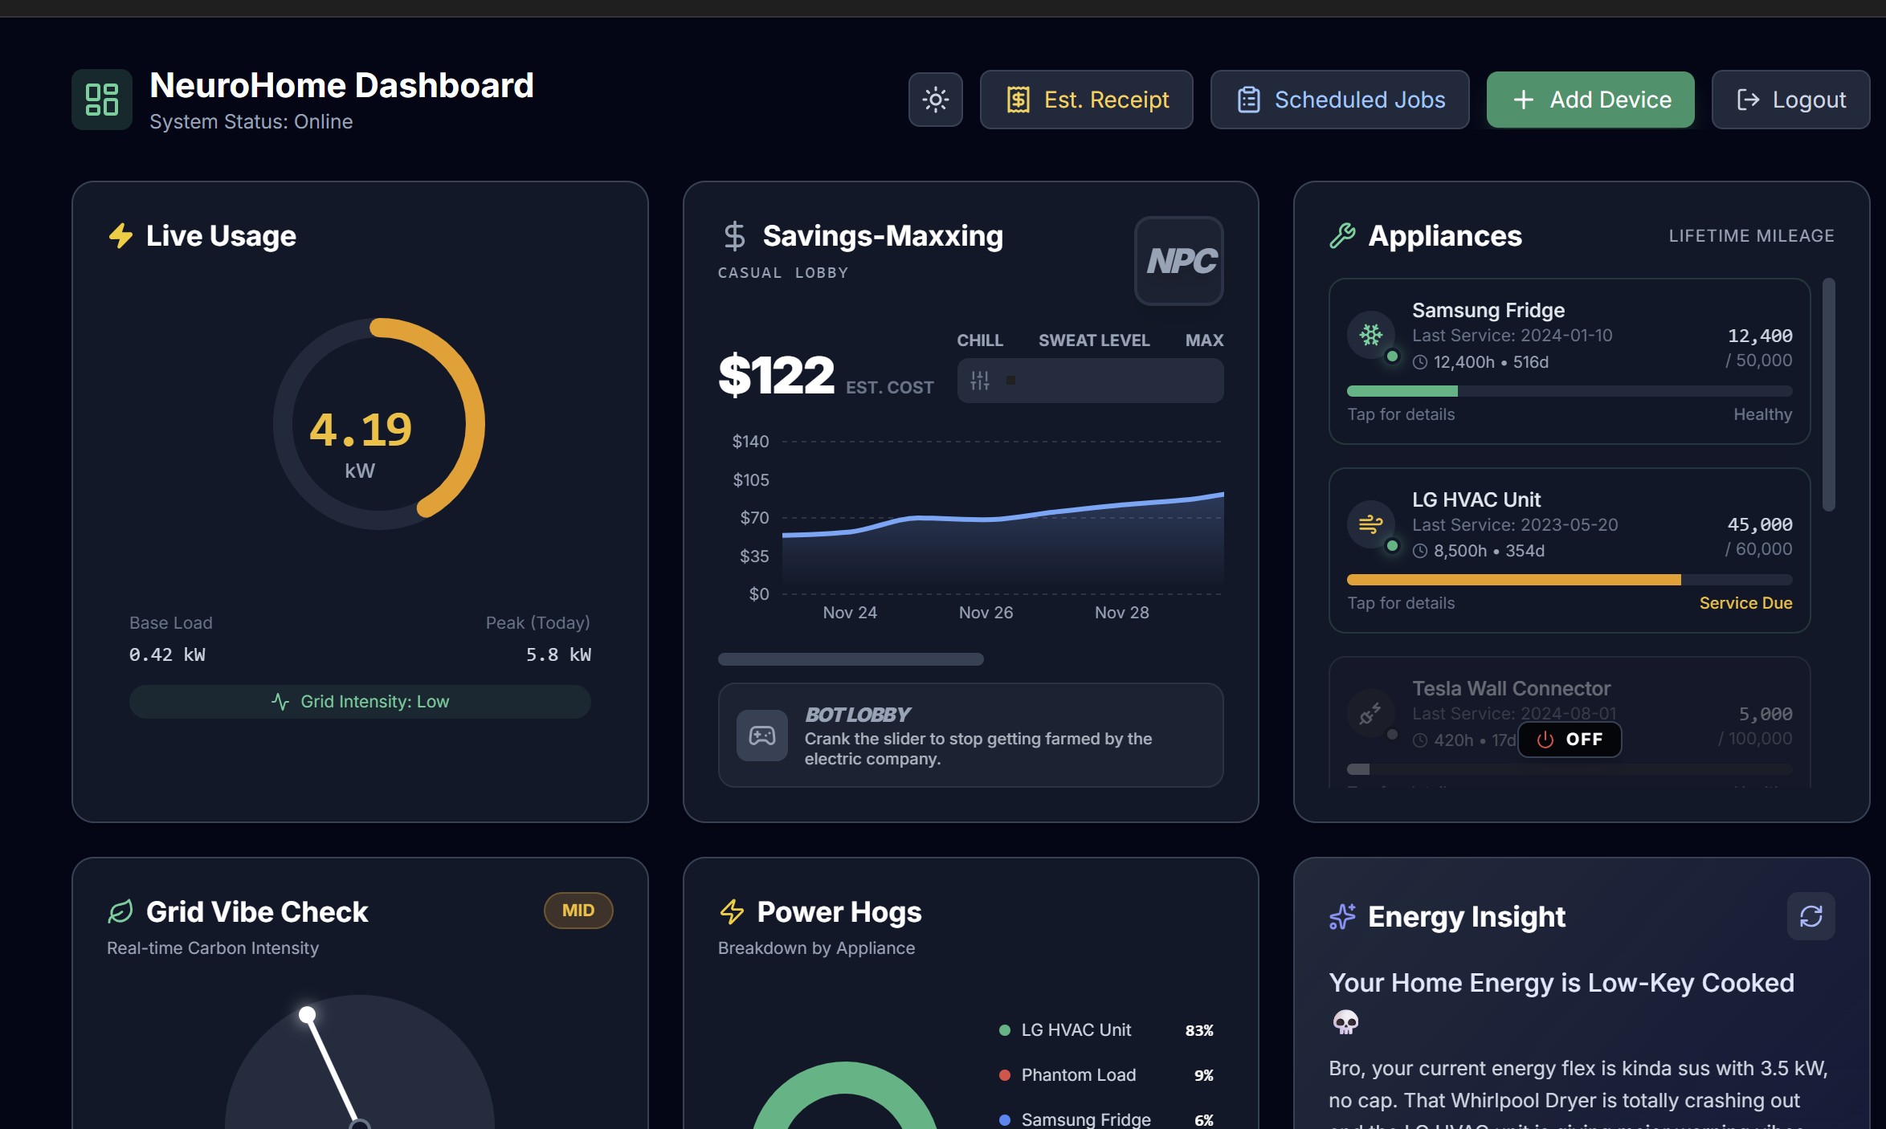The width and height of the screenshot is (1886, 1129).
Task: Click Savings chart horizontal scrollbar
Action: coord(850,659)
